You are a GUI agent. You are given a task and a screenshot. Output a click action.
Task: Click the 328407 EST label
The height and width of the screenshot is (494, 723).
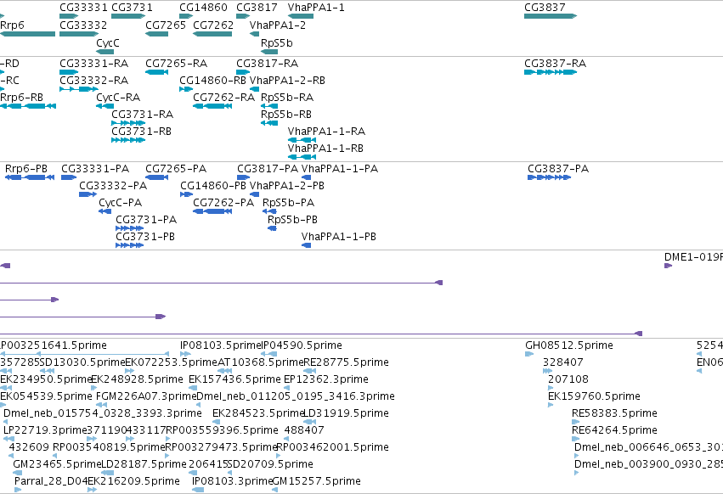[563, 362]
